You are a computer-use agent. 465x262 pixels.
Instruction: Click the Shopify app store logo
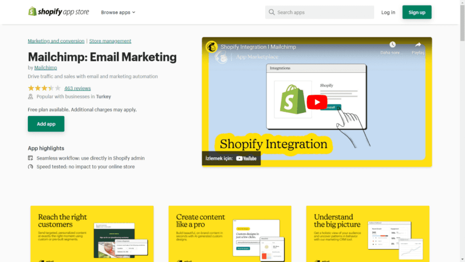click(x=58, y=12)
